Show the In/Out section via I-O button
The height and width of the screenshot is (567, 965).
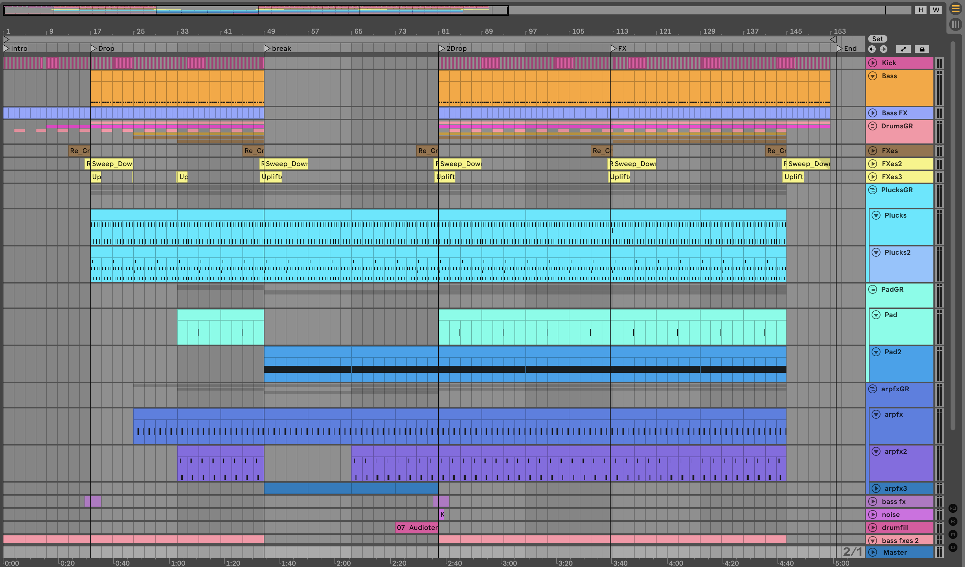[x=953, y=508]
